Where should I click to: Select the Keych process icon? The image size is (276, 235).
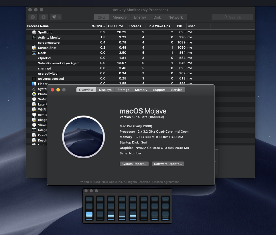click(34, 140)
